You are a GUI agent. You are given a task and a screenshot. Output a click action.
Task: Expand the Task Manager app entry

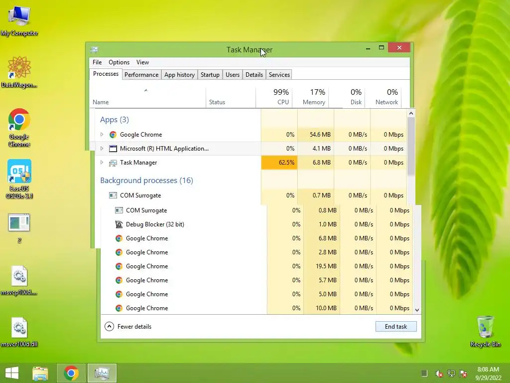pos(102,163)
